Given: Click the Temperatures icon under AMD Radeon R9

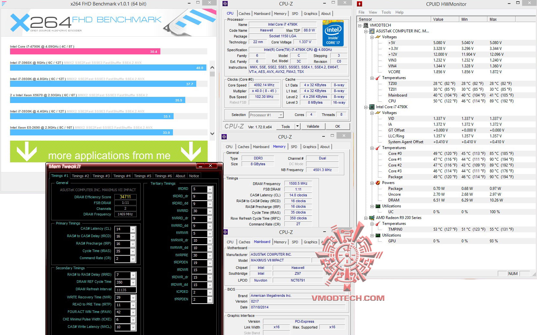Looking at the screenshot, I should pyautogui.click(x=378, y=224).
